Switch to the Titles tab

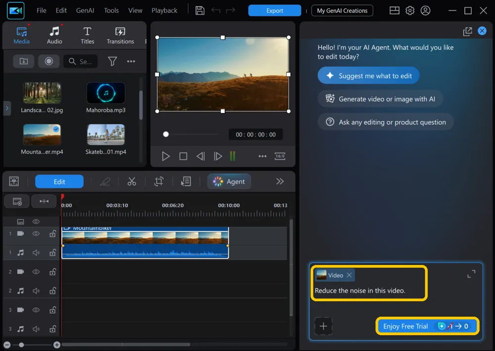[87, 35]
